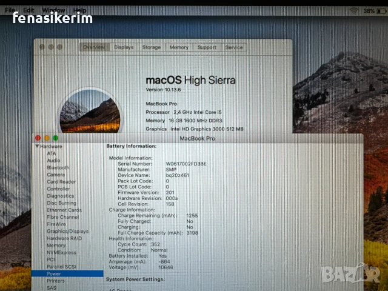Screen dimensions: 388x291
Task: Select Card Reader in the sidebar
Action: click(61, 182)
